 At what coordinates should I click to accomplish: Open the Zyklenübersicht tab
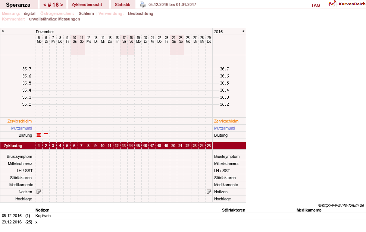(87, 4)
